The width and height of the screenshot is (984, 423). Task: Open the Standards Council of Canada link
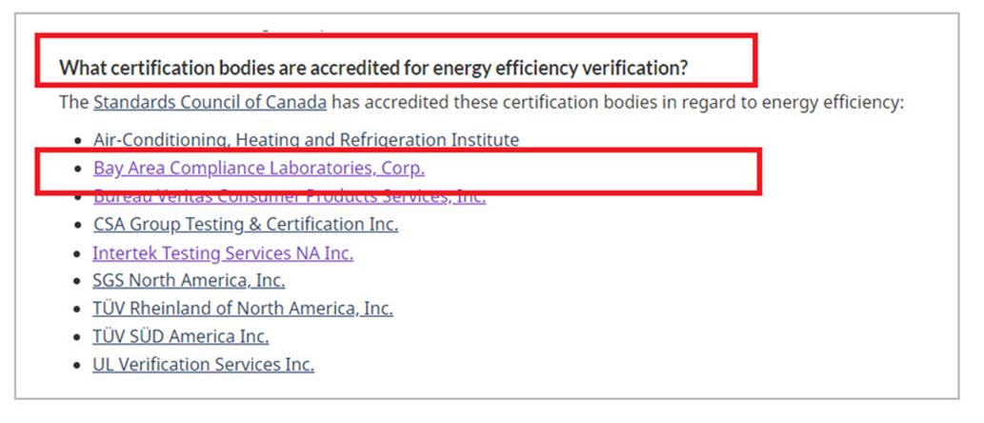[210, 102]
